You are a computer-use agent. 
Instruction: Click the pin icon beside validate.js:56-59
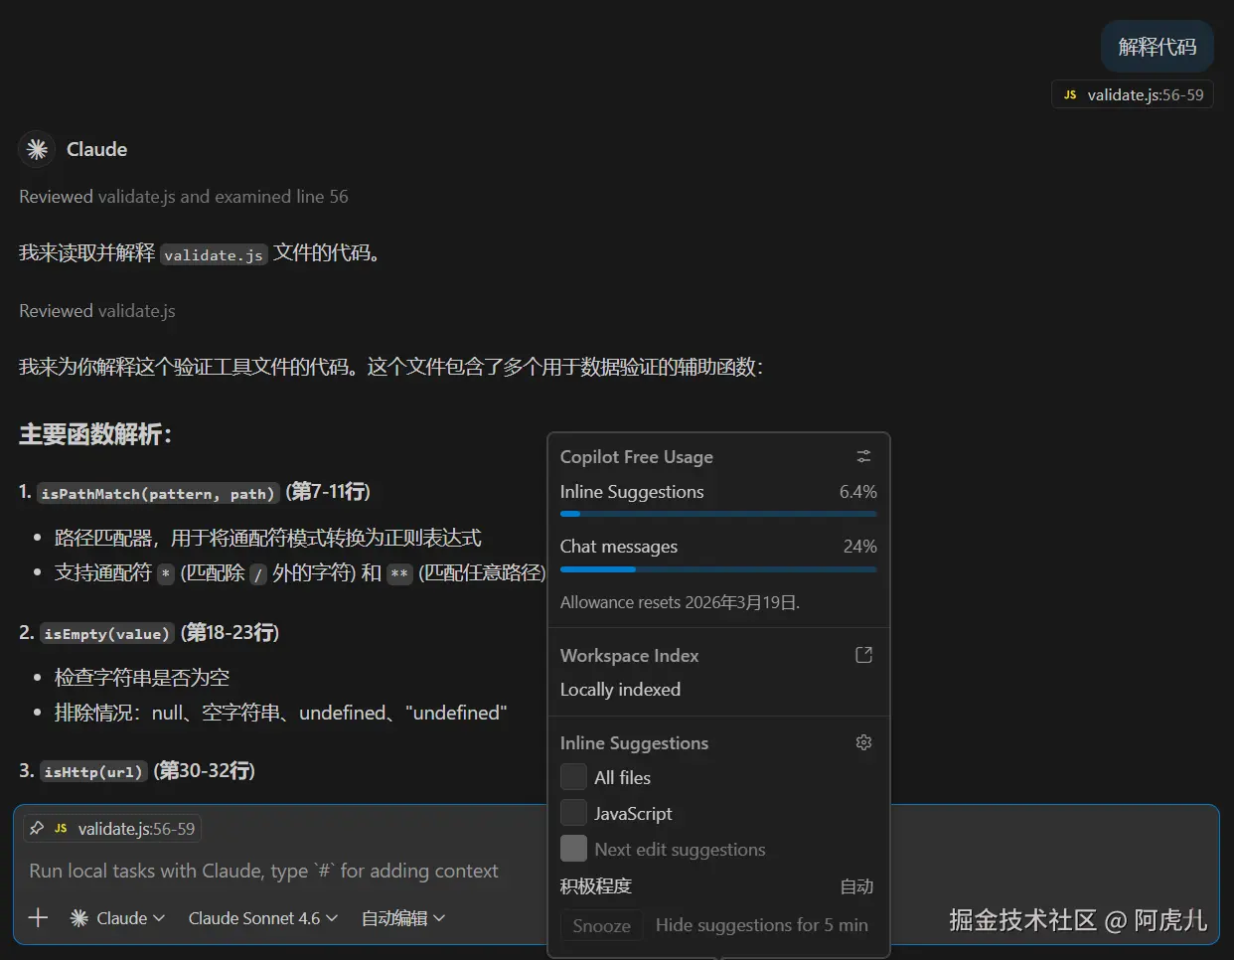tap(37, 828)
